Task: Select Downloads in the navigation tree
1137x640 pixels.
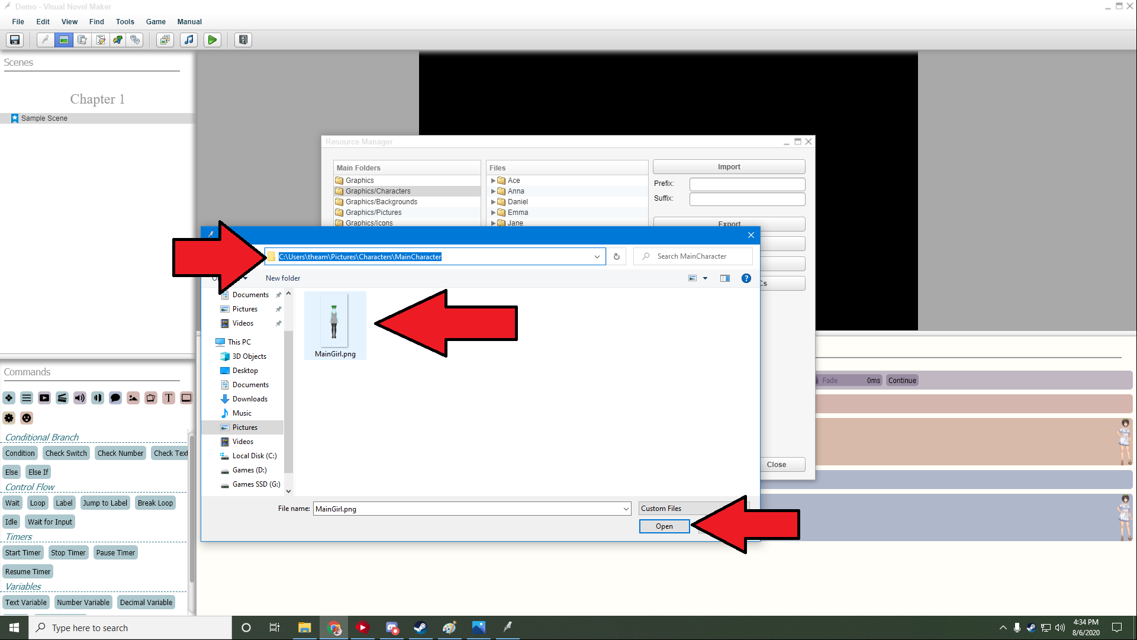Action: (250, 399)
